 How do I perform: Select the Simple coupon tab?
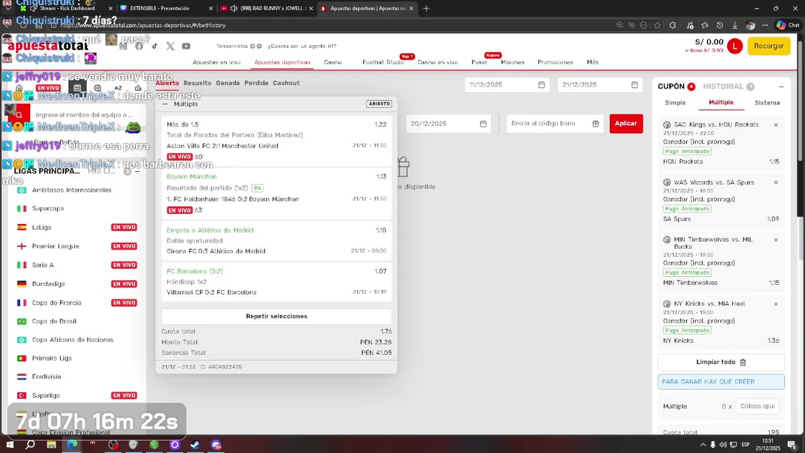pos(675,103)
